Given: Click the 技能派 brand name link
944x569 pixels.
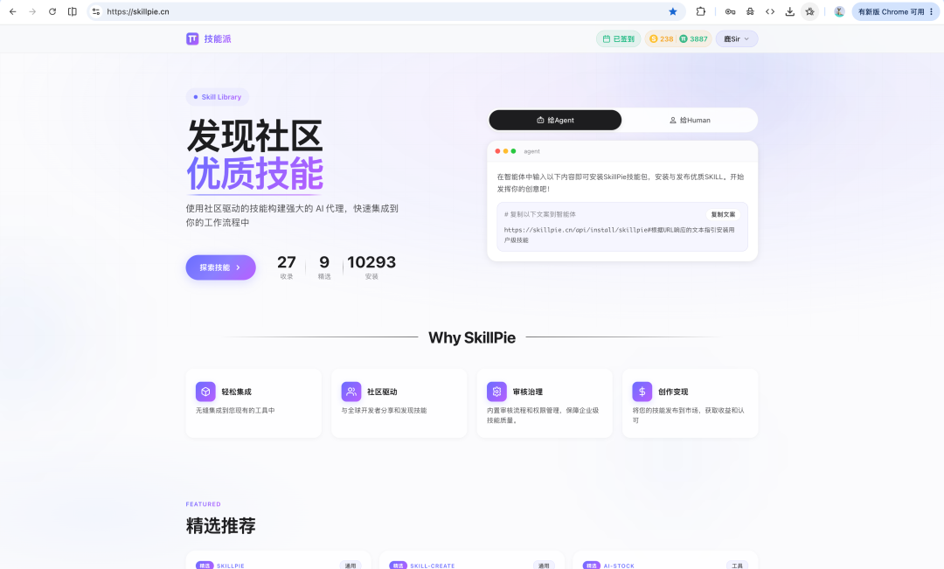Looking at the screenshot, I should (x=218, y=38).
